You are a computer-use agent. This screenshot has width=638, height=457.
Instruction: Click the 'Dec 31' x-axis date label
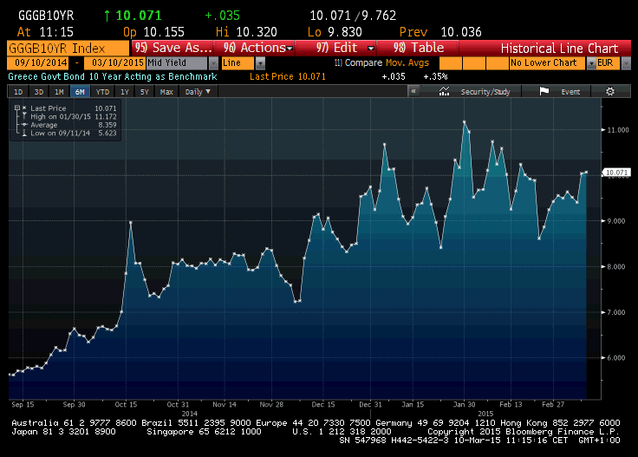pos(370,404)
